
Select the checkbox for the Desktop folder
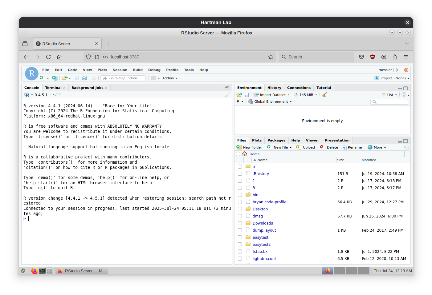[x=240, y=209]
